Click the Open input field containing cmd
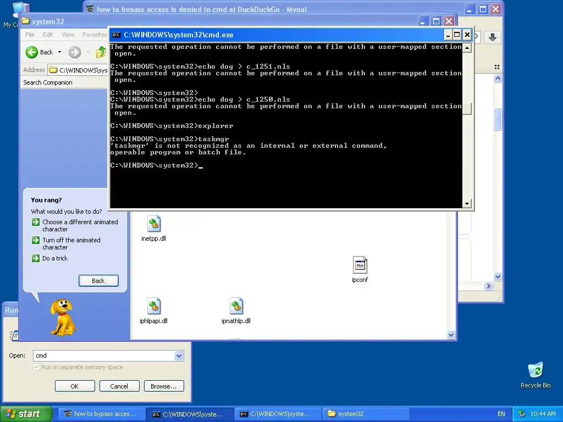Viewport: 563px width, 422px height. (x=104, y=356)
